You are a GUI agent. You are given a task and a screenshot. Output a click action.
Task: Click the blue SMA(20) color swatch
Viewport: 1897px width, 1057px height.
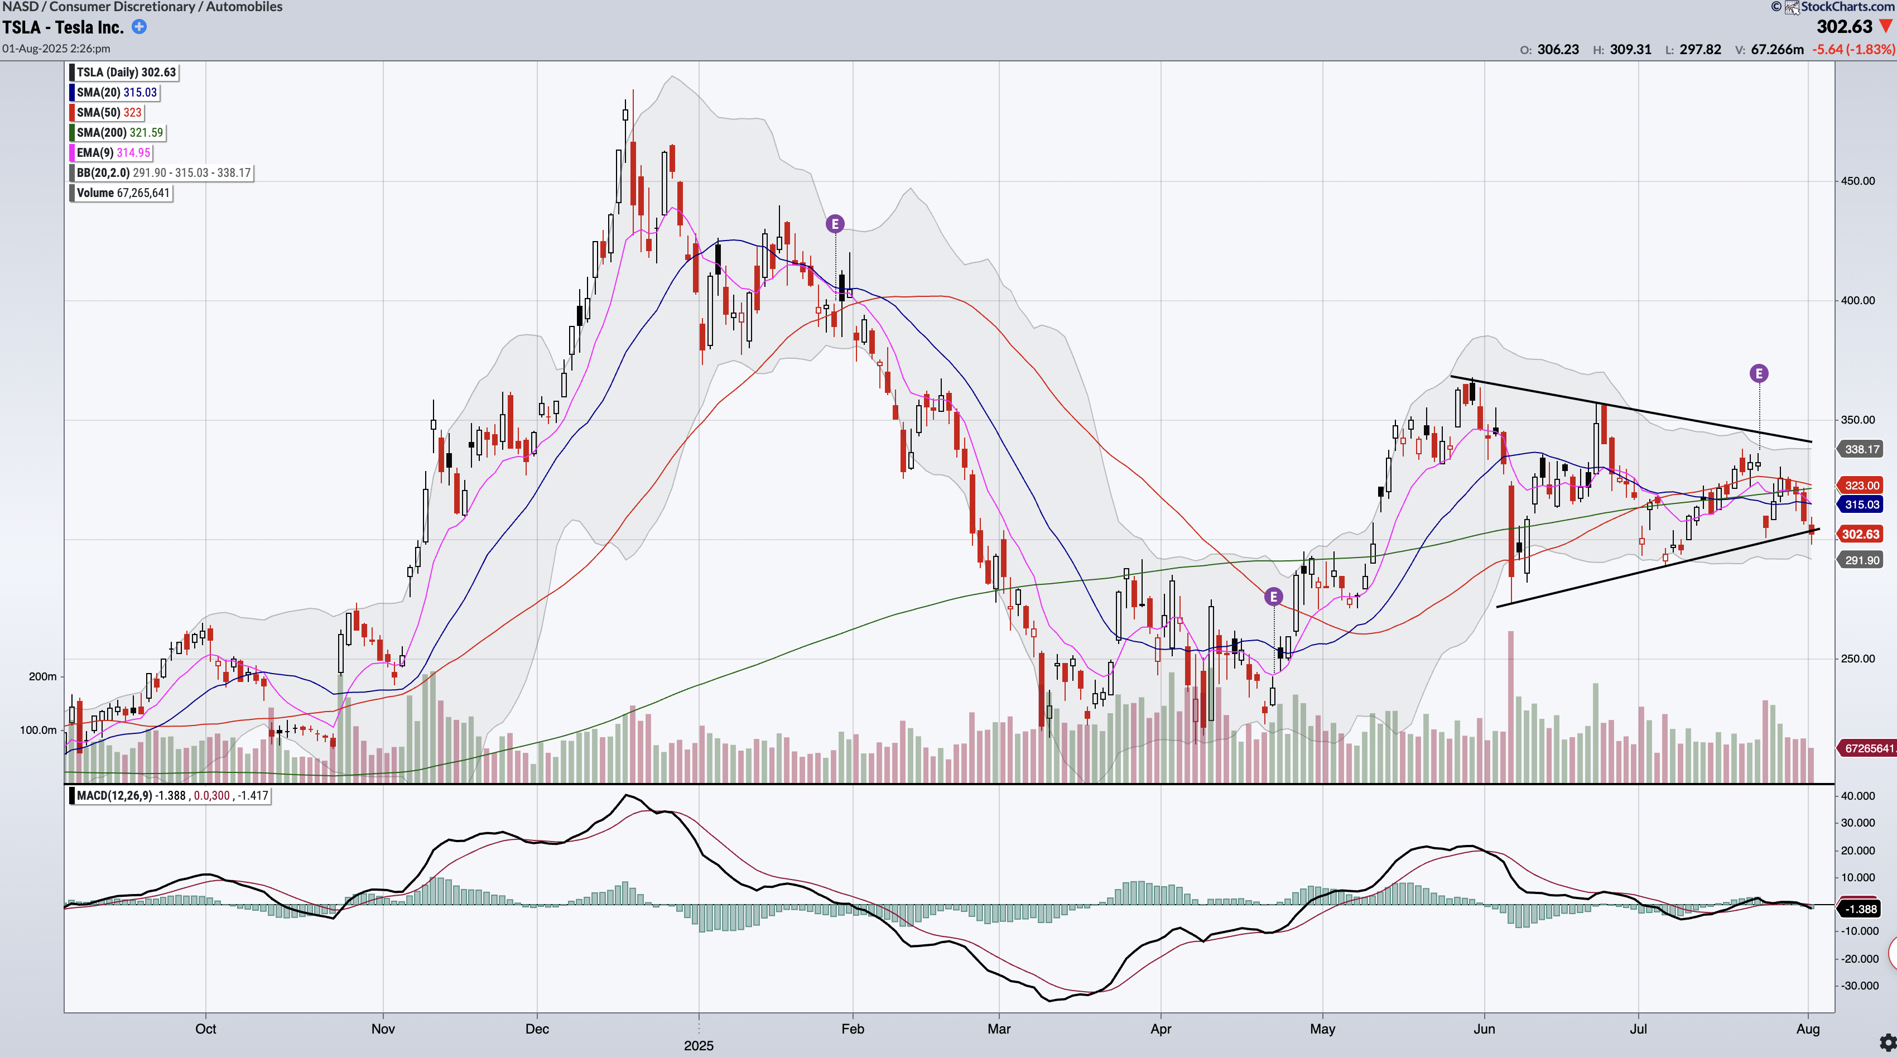click(72, 92)
